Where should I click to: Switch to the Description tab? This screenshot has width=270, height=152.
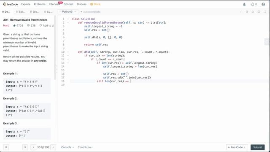pyautogui.click(x=6, y=12)
